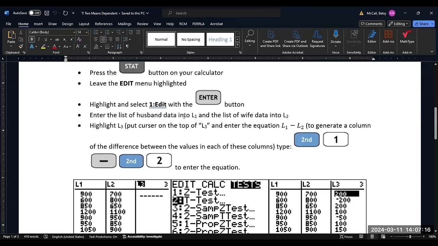This screenshot has height=246, width=438.
Task: Apply the No Spacing style
Action: pyautogui.click(x=191, y=39)
